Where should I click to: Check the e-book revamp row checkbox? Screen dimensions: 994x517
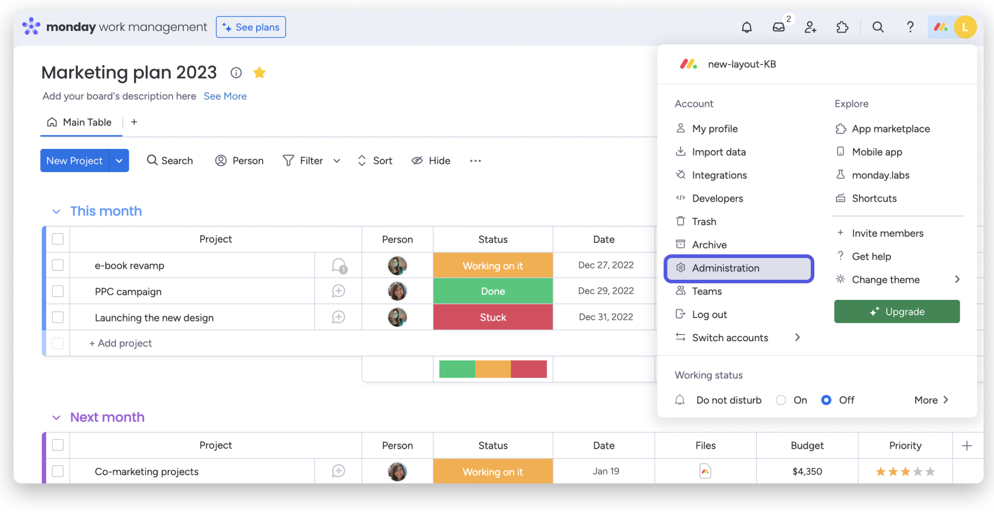coord(58,265)
